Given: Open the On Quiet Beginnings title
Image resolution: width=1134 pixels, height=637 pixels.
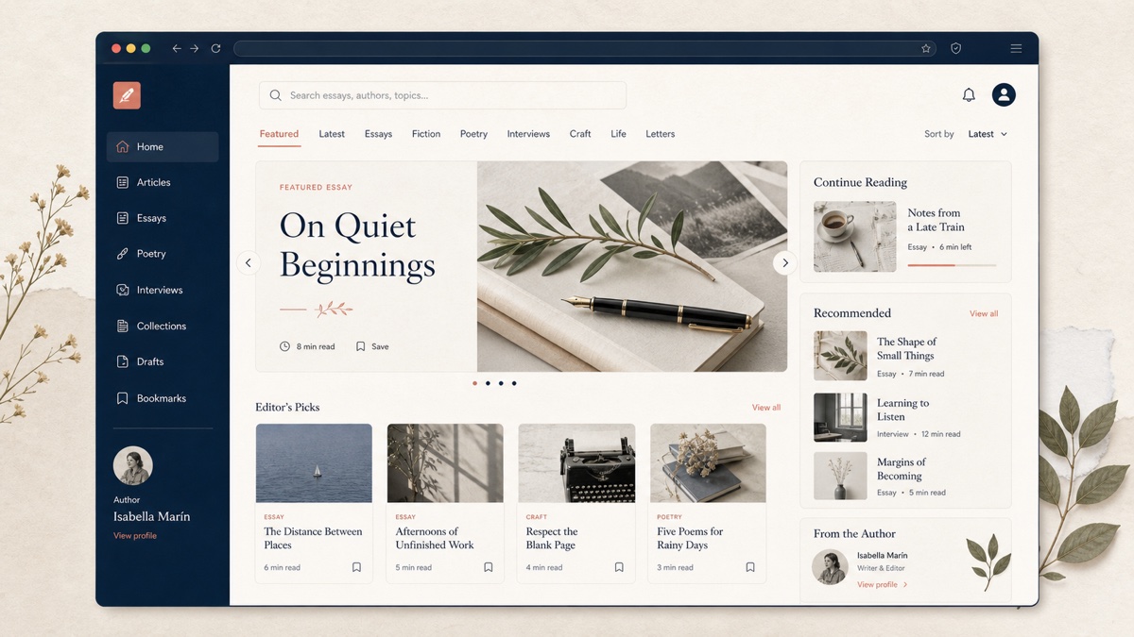Looking at the screenshot, I should click(x=357, y=245).
